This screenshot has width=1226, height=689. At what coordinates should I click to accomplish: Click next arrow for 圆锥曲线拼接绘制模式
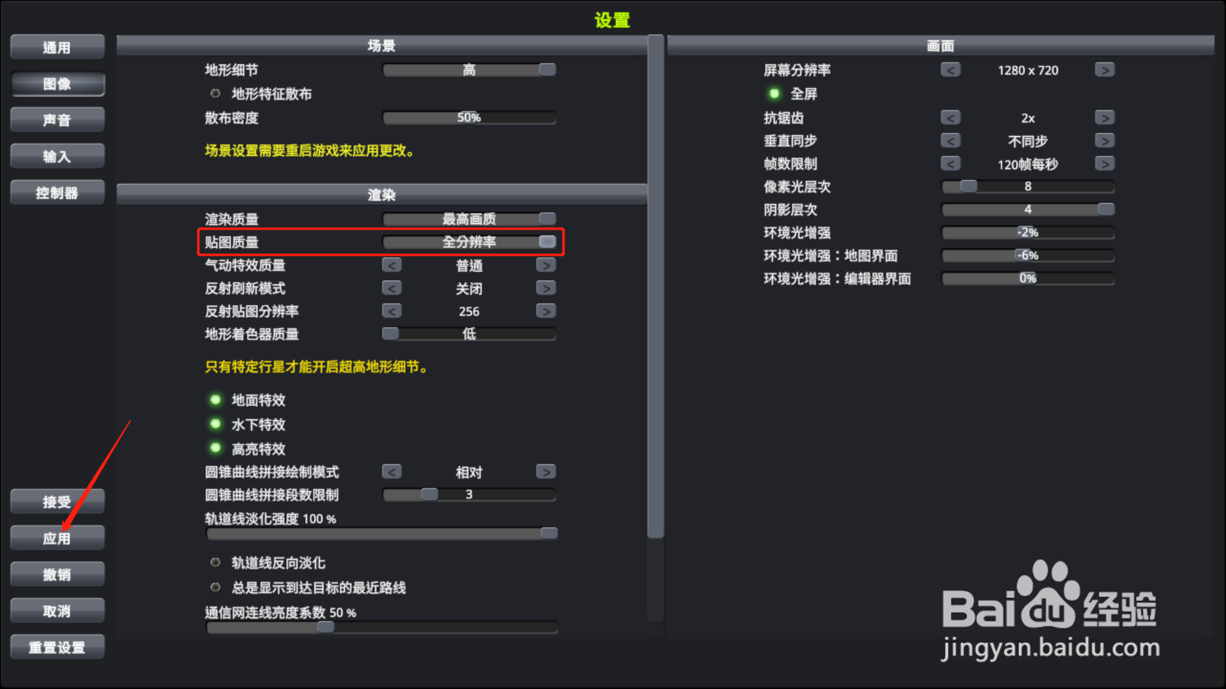tap(546, 471)
